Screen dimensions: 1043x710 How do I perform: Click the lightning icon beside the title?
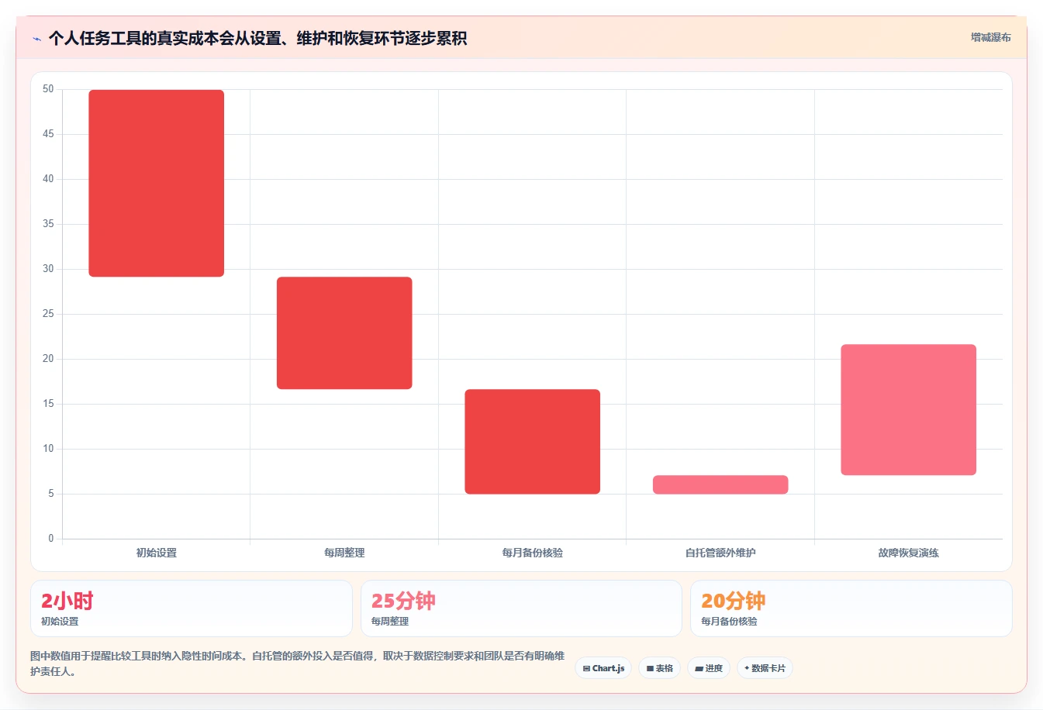click(x=36, y=39)
